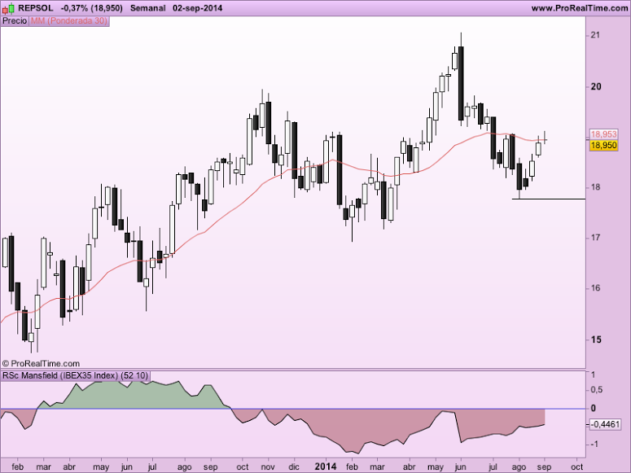The image size is (631, 473).
Task: Click the 0 level of RSc indicator axis
Action: pyautogui.click(x=594, y=408)
